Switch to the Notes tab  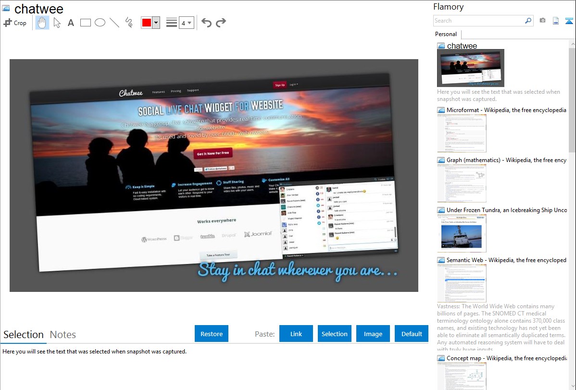point(63,335)
